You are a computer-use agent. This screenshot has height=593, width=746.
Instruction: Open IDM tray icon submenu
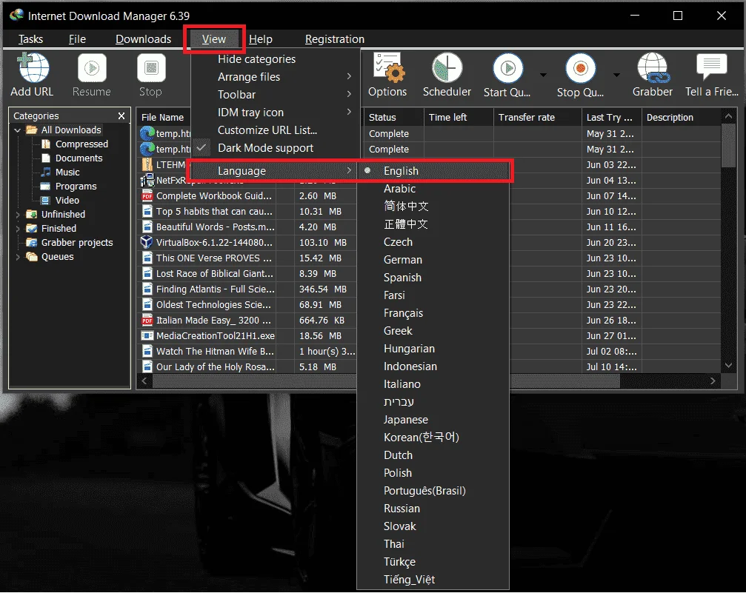[x=275, y=113]
